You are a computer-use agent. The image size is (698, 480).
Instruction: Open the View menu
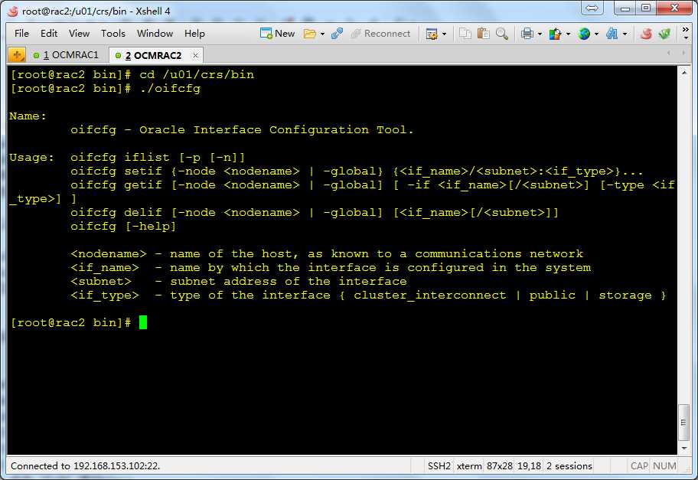[79, 34]
